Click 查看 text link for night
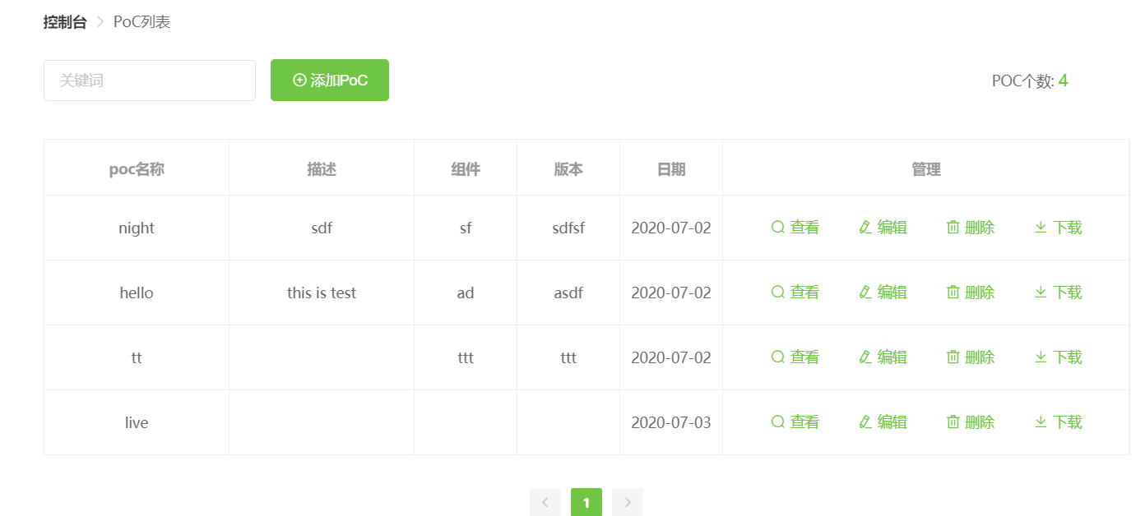The height and width of the screenshot is (516, 1145). 804,228
